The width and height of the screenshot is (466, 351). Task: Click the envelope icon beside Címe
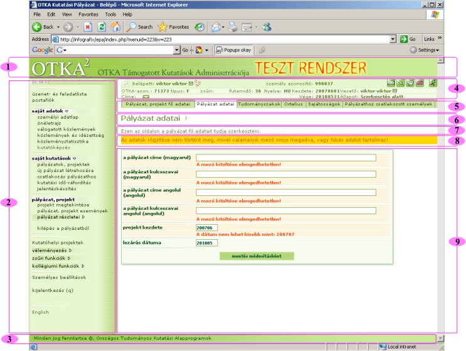(146, 97)
